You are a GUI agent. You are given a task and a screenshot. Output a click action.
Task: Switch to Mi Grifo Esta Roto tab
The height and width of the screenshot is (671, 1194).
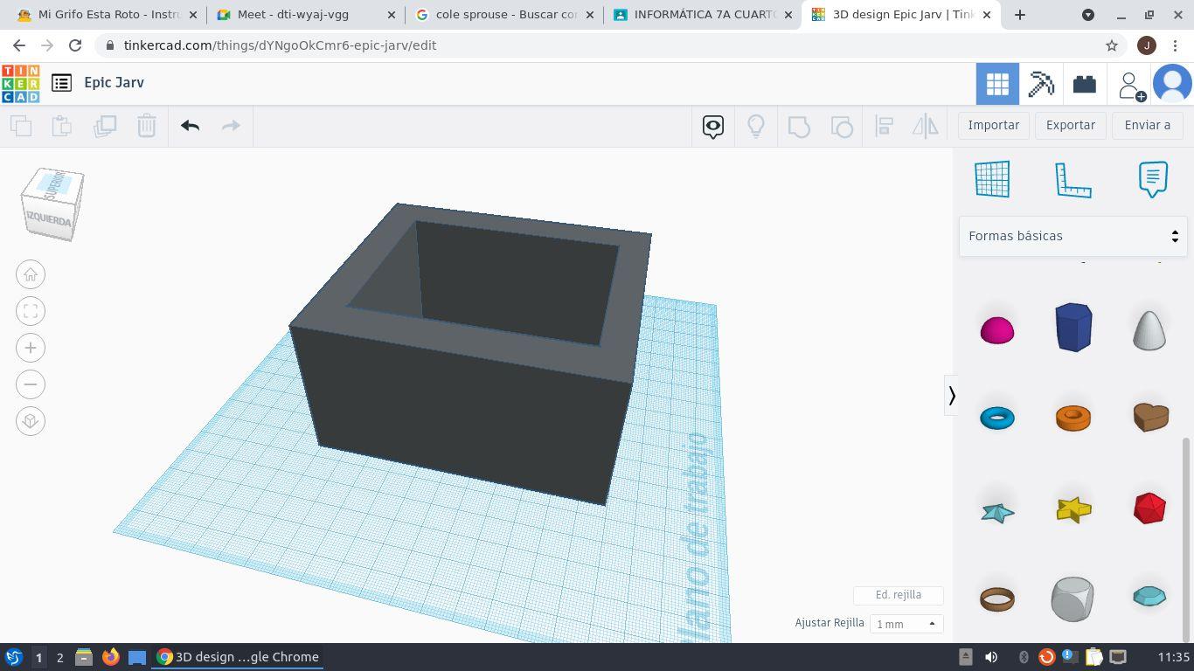[x=107, y=15]
